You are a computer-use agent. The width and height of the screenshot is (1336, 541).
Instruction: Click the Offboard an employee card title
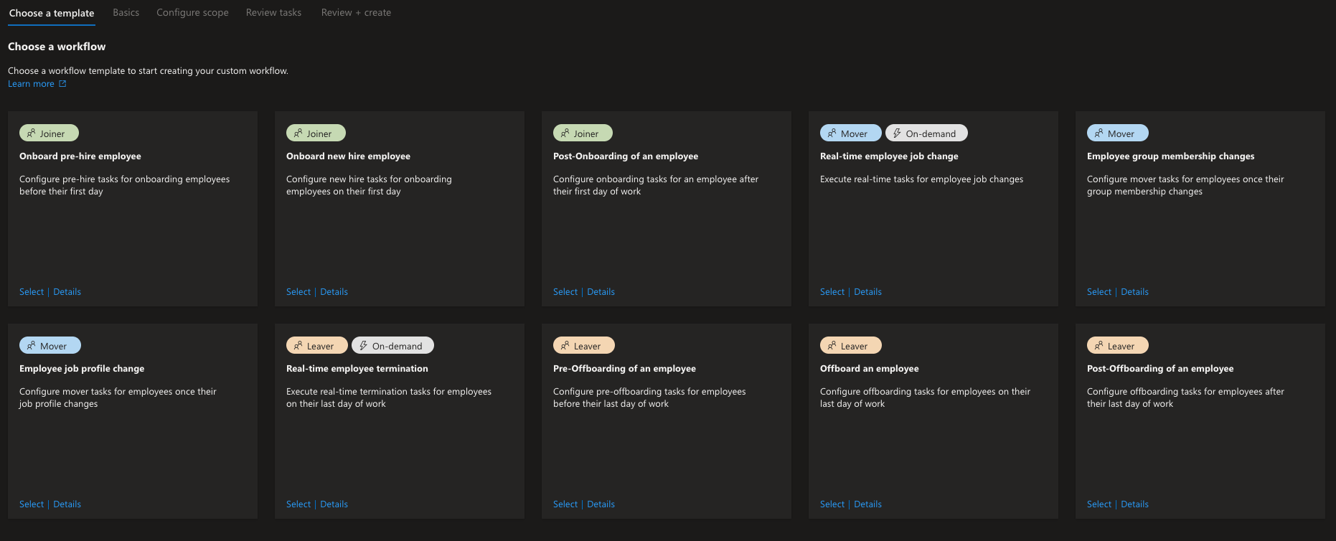click(x=869, y=369)
